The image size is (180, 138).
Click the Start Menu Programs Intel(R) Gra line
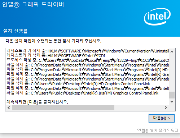point(88,74)
